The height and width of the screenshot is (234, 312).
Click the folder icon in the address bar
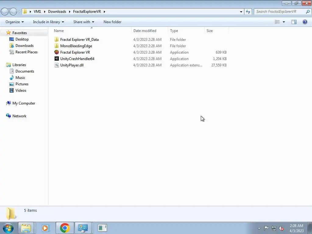coord(25,12)
